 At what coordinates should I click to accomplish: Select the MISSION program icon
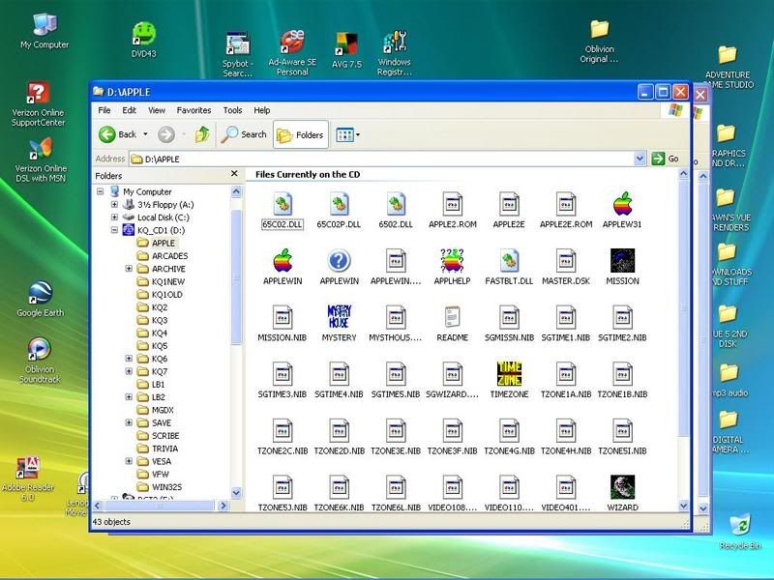coord(622,260)
